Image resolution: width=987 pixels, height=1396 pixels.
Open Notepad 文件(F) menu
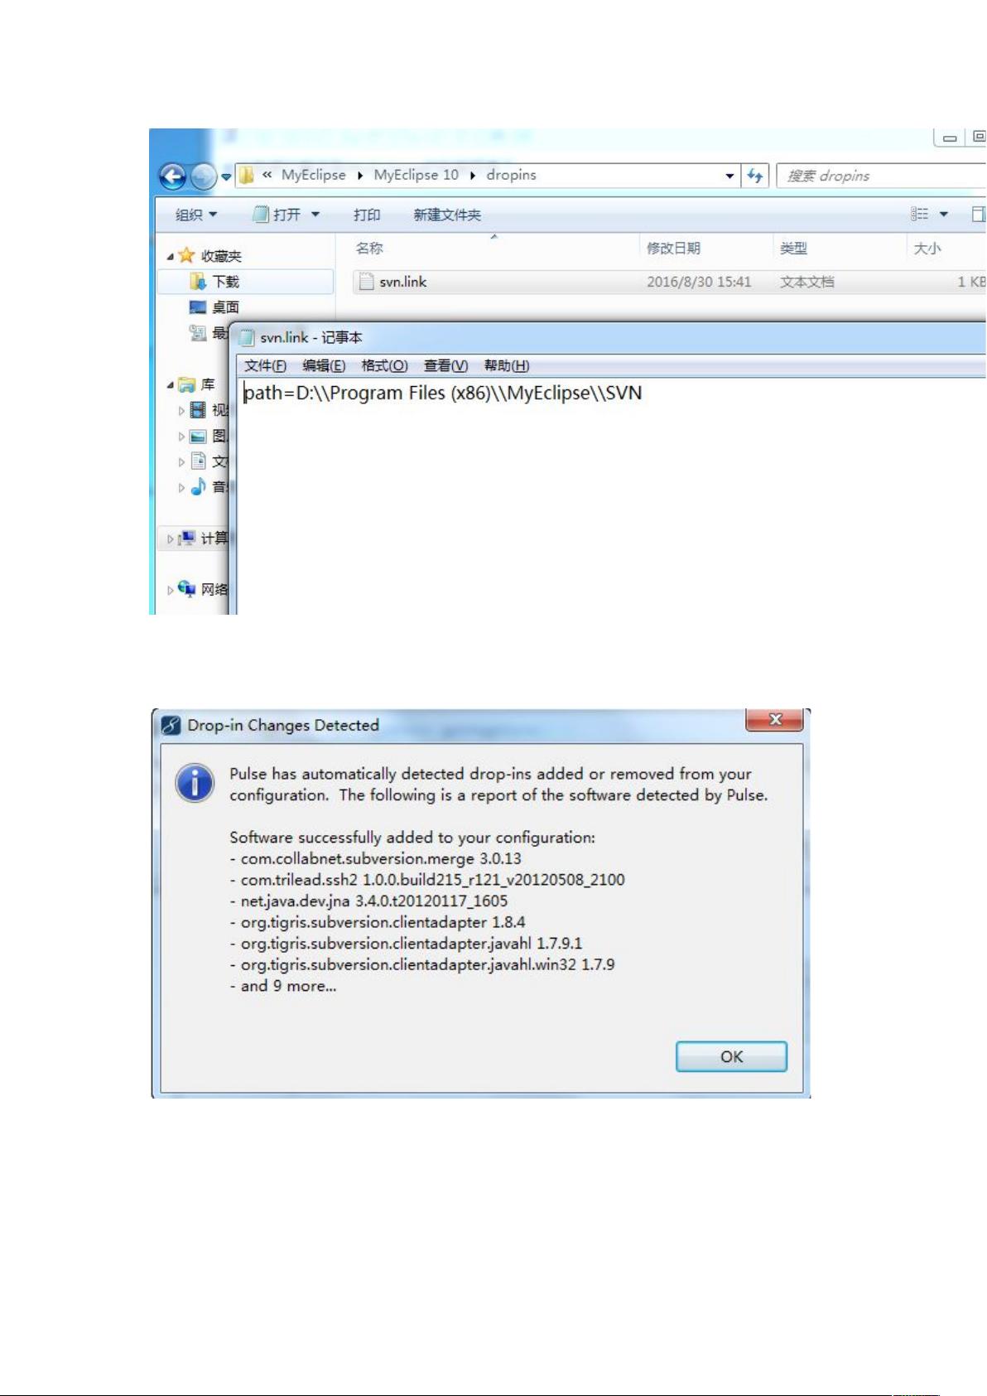(x=265, y=365)
